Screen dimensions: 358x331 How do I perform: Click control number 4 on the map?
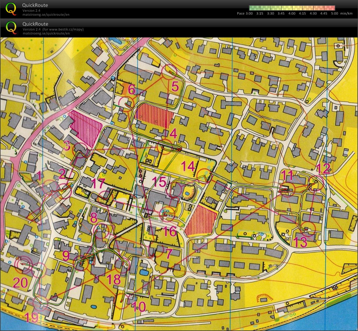[x=173, y=133]
